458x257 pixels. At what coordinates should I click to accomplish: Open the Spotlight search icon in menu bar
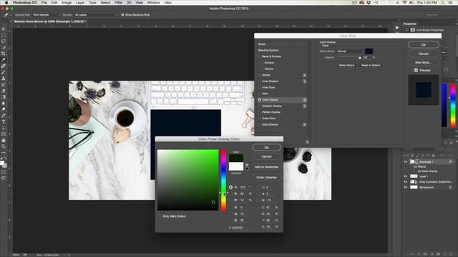tap(443, 3)
